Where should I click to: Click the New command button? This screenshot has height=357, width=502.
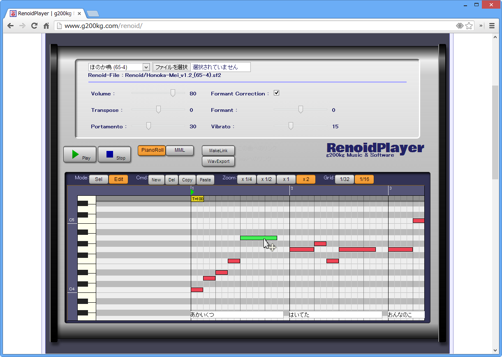pos(156,180)
